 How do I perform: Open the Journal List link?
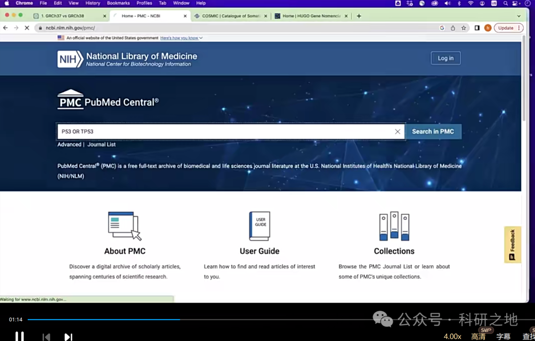(x=102, y=145)
